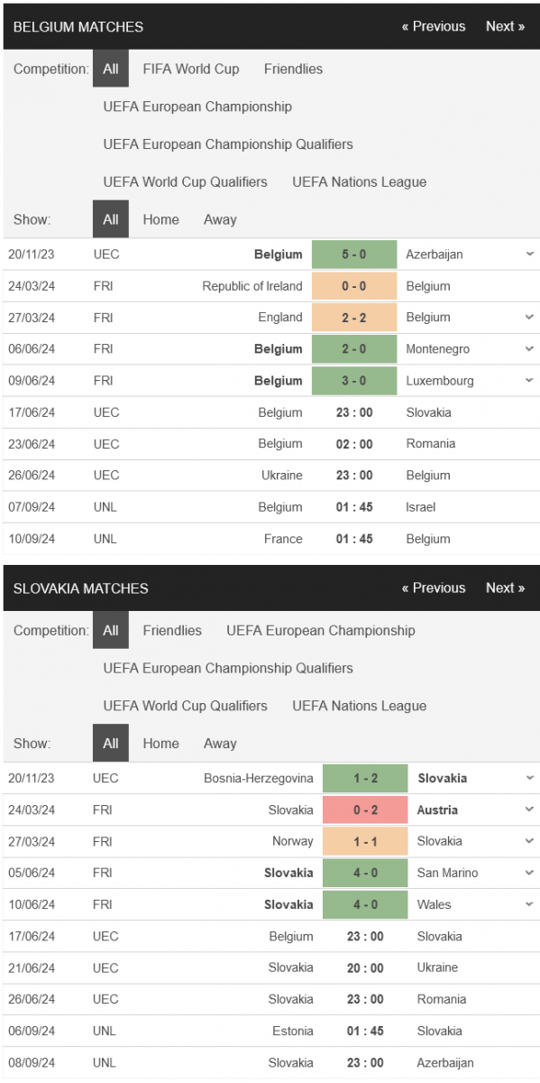
Task: Expand Belgium vs Azerbaijan match details chevron
Action: [x=530, y=255]
